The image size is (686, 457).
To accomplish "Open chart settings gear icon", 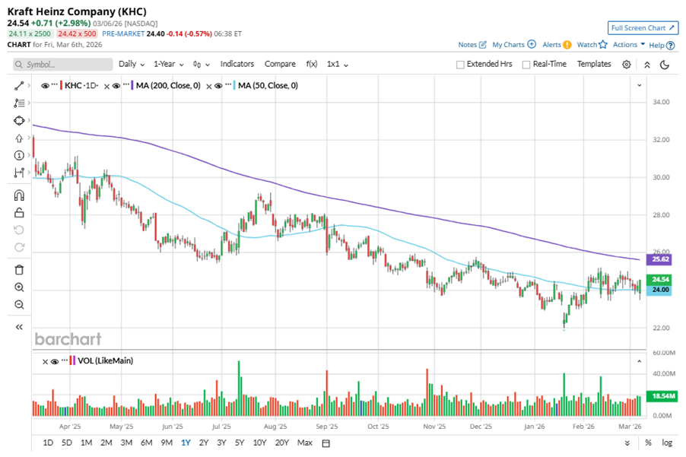I will (627, 65).
